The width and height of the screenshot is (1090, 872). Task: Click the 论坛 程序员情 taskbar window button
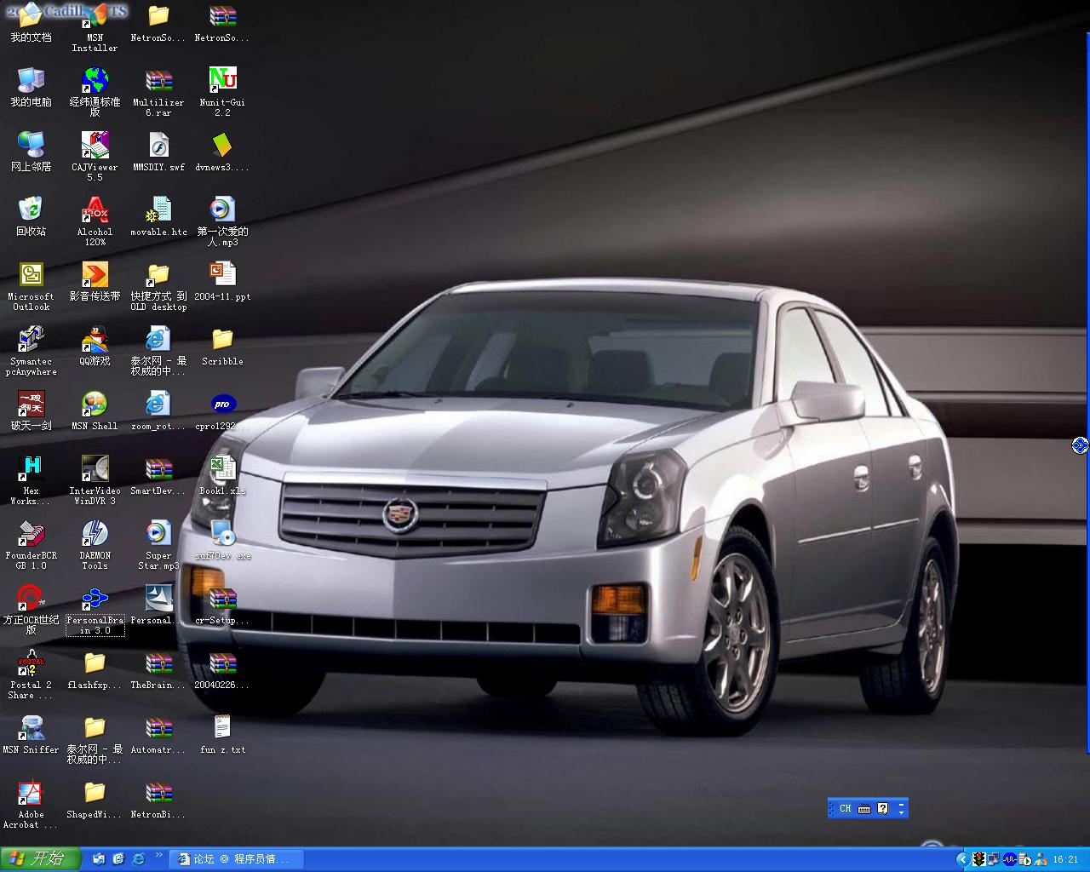tap(238, 859)
